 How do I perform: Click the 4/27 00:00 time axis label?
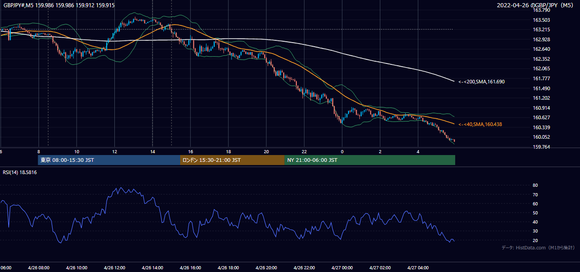coord(342,267)
